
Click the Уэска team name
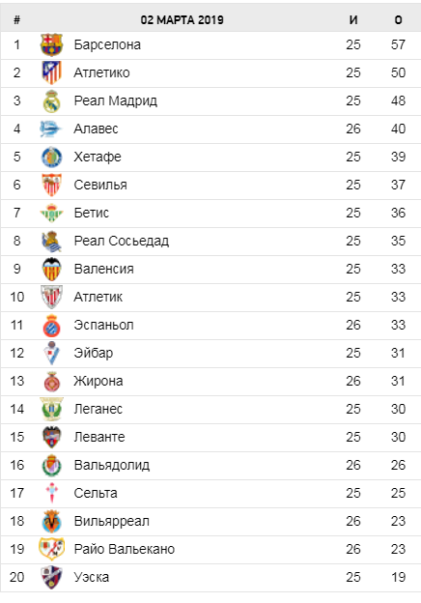[92, 577]
